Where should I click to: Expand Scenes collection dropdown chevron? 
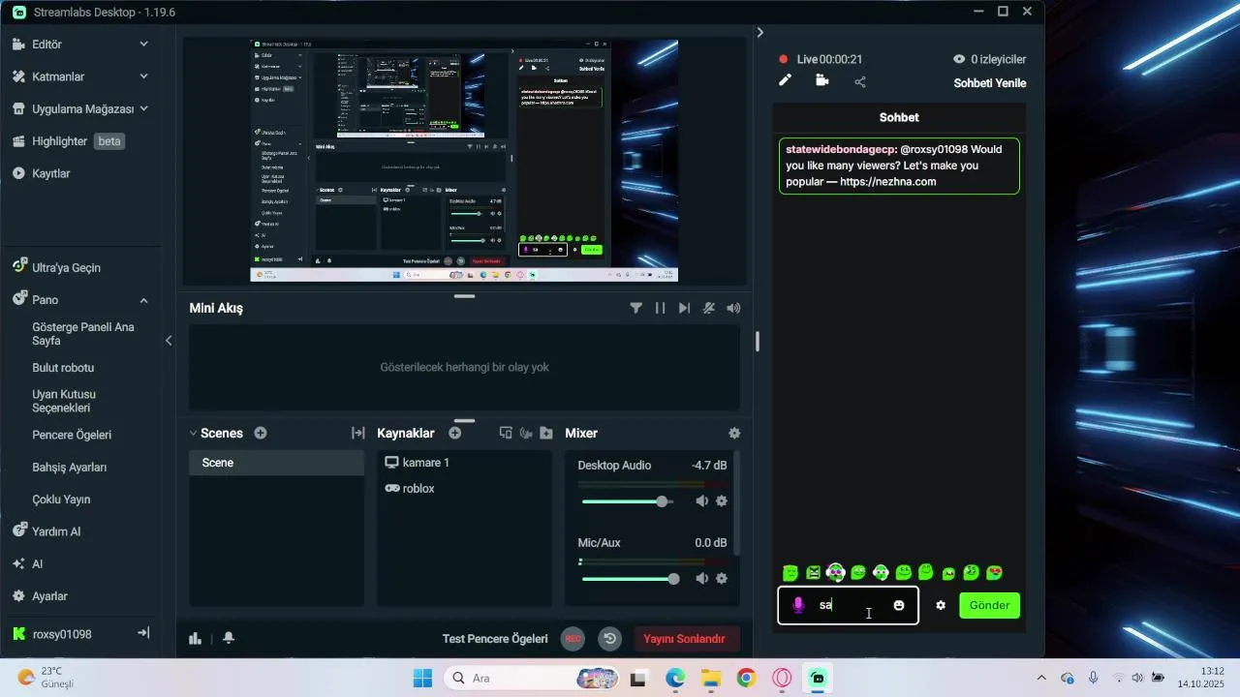pos(193,434)
